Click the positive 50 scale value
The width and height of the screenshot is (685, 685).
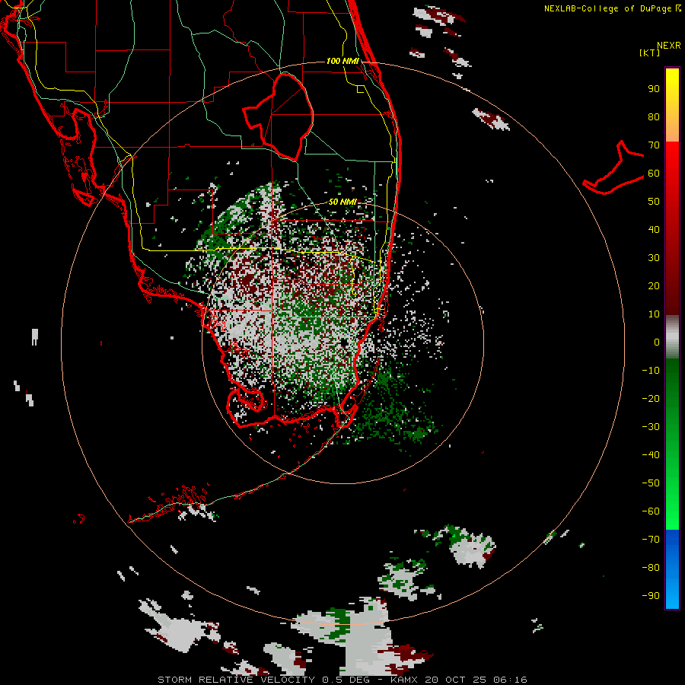[x=654, y=202]
